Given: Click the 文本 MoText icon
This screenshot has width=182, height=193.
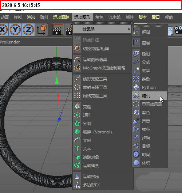Looking at the screenshot, I should (x=77, y=148).
